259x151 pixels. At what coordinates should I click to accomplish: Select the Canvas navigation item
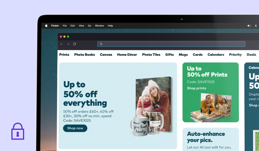click(106, 55)
